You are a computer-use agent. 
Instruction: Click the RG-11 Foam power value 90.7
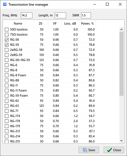[92, 90]
